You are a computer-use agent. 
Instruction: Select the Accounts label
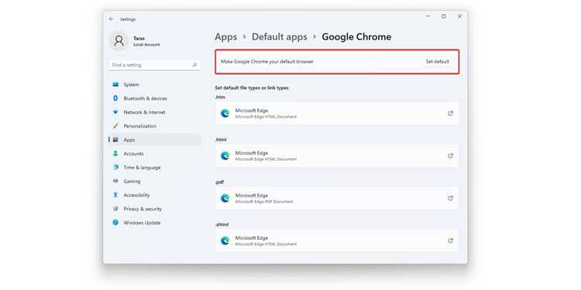click(x=133, y=154)
